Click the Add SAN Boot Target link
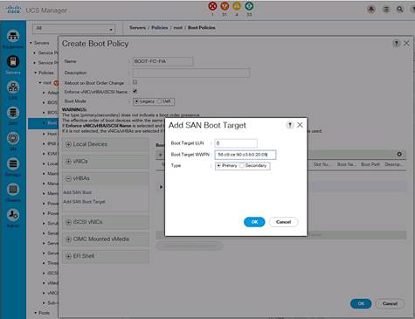 (84, 202)
